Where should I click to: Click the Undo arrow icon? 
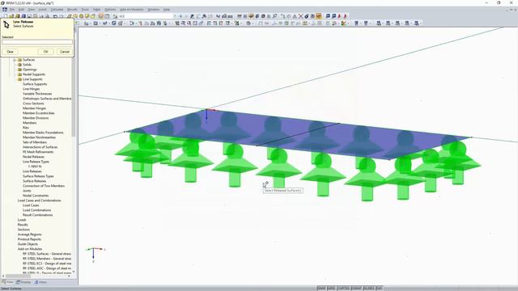pos(55,16)
